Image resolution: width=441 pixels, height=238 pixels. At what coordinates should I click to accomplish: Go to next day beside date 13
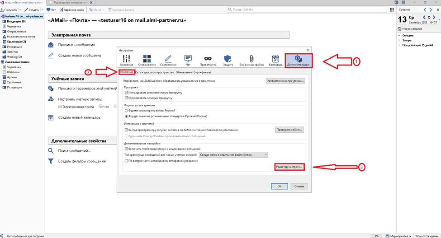434,18
